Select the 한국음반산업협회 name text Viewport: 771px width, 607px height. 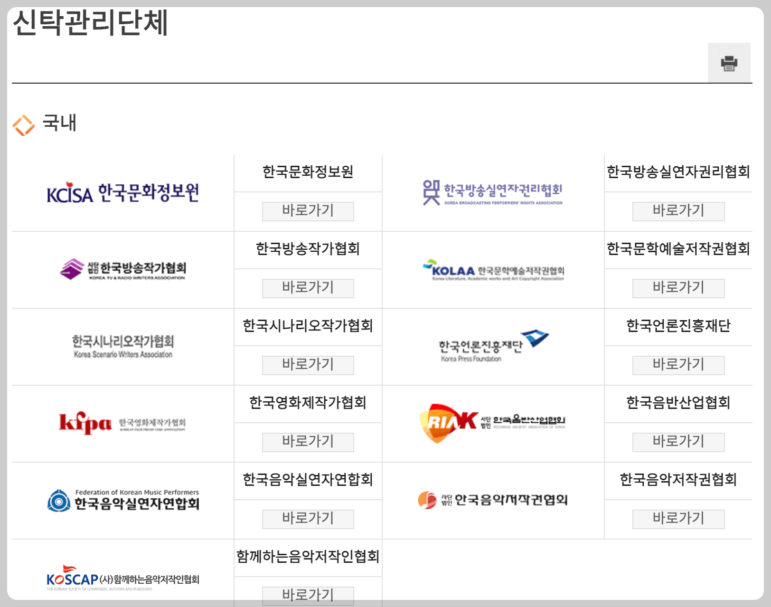[x=678, y=403]
